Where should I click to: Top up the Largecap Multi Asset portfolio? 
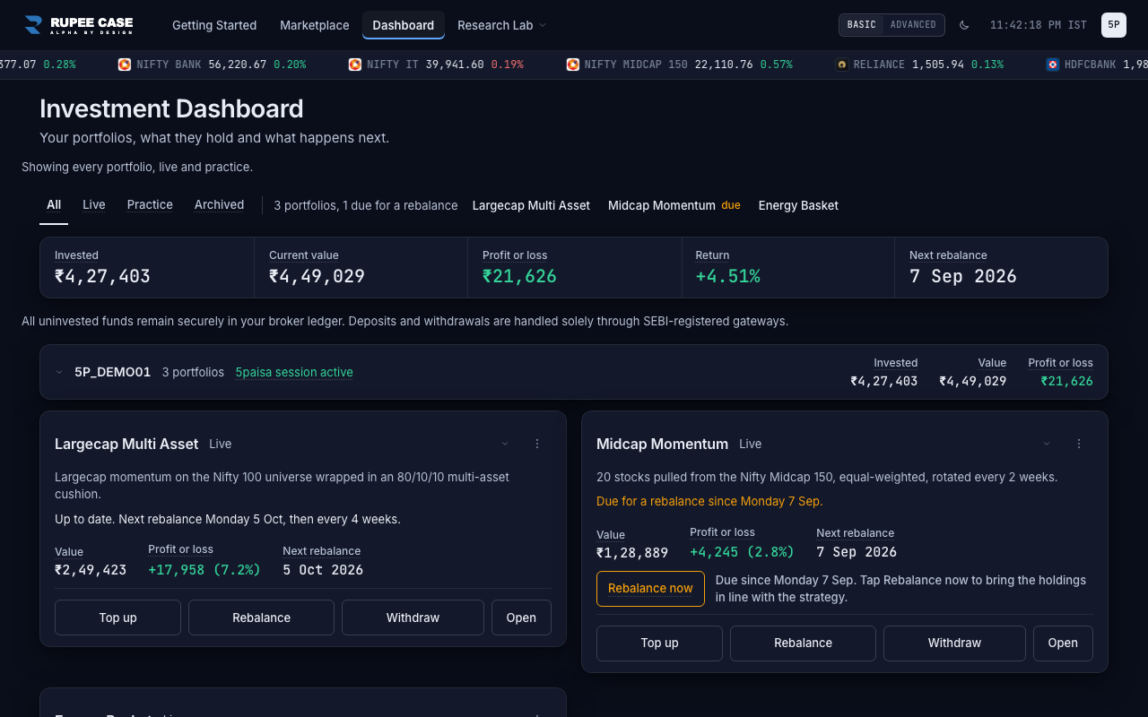pos(117,618)
